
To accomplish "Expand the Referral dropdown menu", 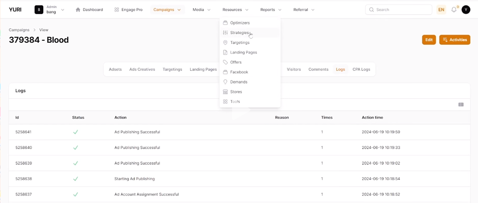I will click(304, 10).
